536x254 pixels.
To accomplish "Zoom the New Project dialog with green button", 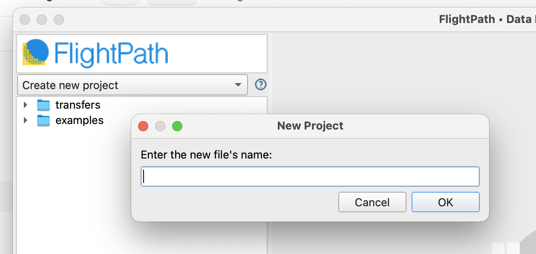I will (x=177, y=126).
